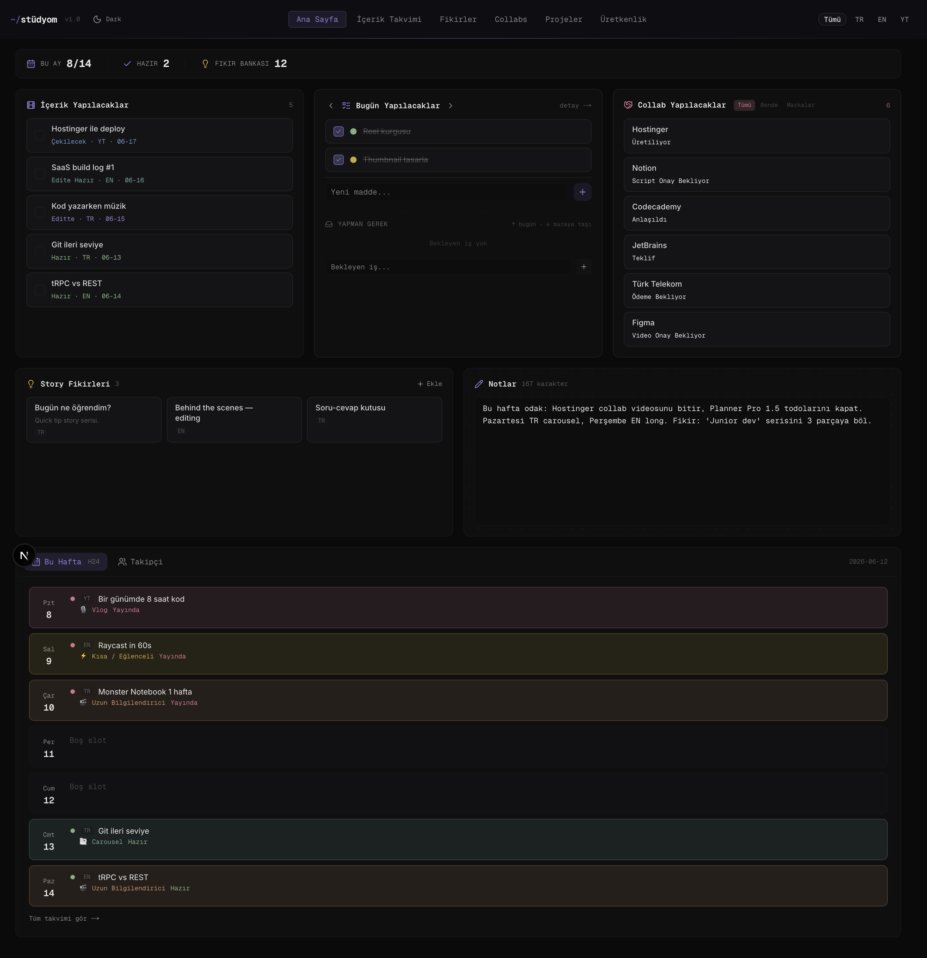This screenshot has width=927, height=958.
Task: Open the Notion collab card
Action: (x=756, y=175)
